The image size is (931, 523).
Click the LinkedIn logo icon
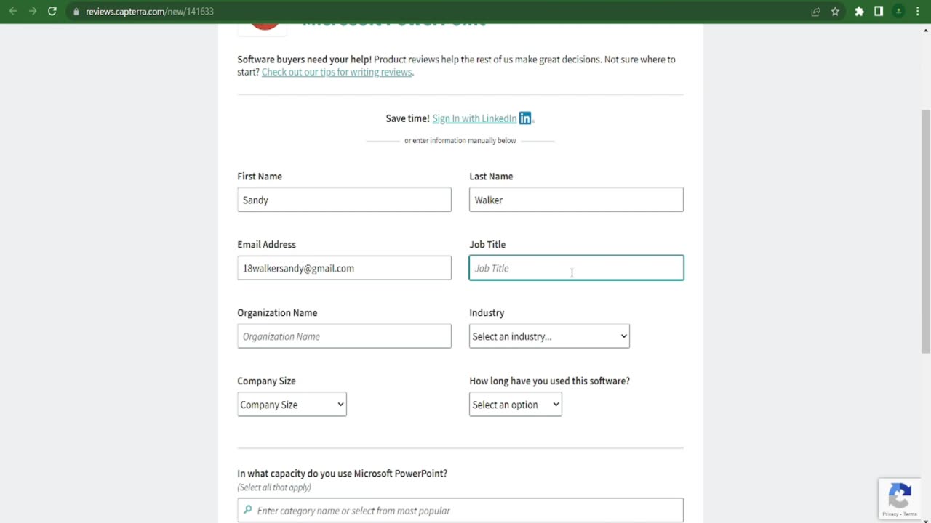click(525, 118)
